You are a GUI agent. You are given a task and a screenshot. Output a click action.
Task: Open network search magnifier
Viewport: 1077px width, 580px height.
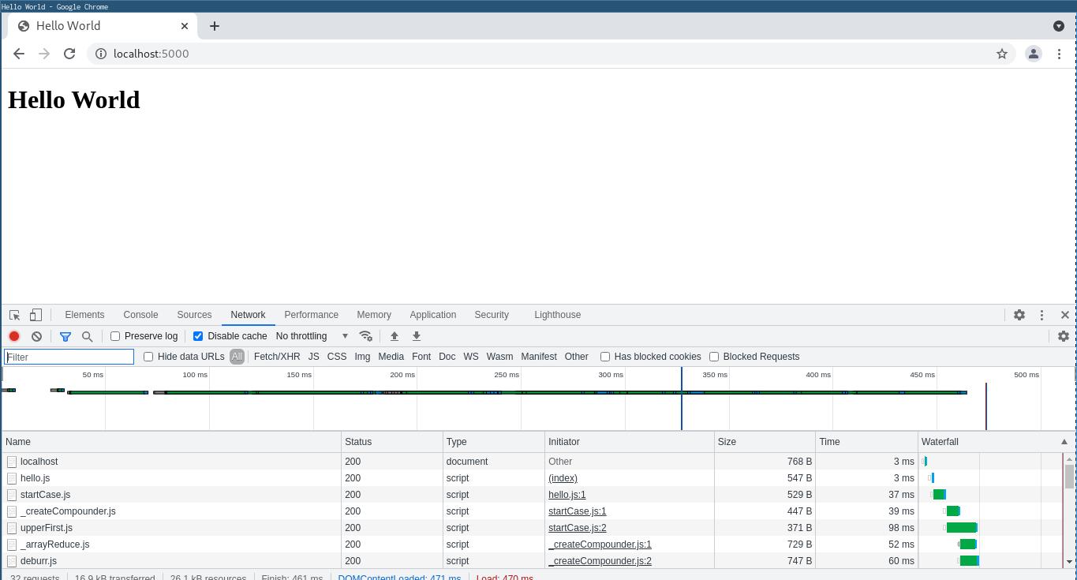(x=88, y=336)
